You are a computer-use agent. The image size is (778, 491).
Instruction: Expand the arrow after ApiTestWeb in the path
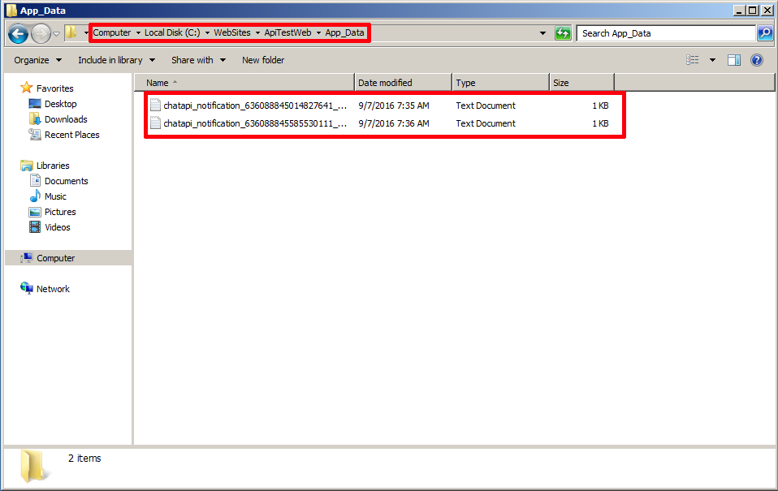click(318, 33)
